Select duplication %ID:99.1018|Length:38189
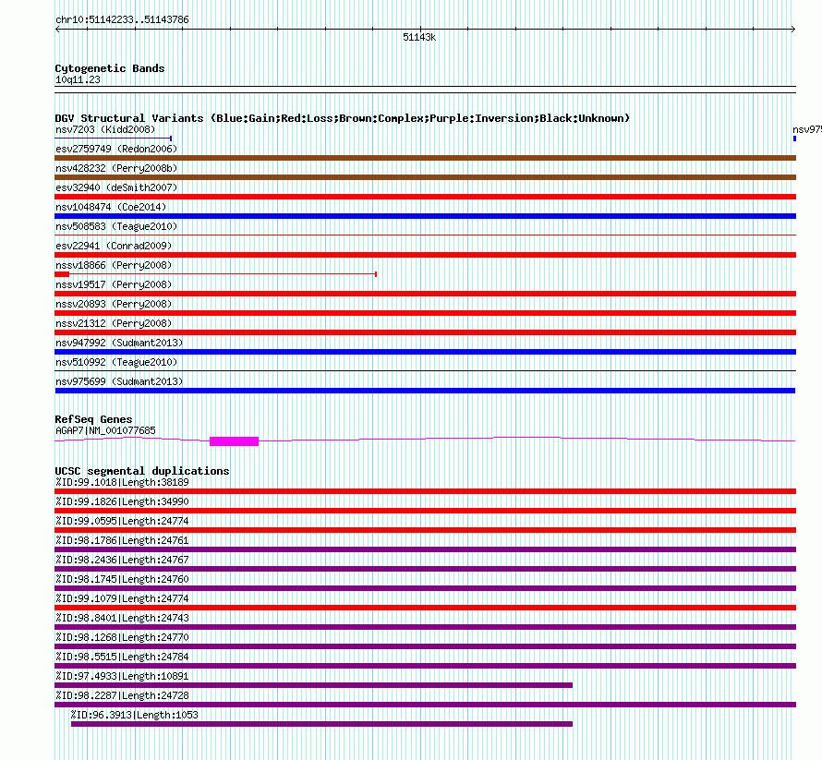Viewport: 822px width, 760px height. [122, 482]
